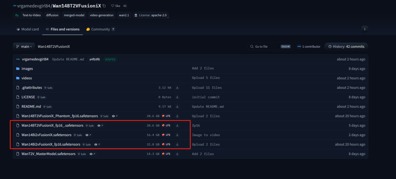Open the Wan14BT2VFusioniX title link
This screenshot has width=396, height=179.
(77, 6)
